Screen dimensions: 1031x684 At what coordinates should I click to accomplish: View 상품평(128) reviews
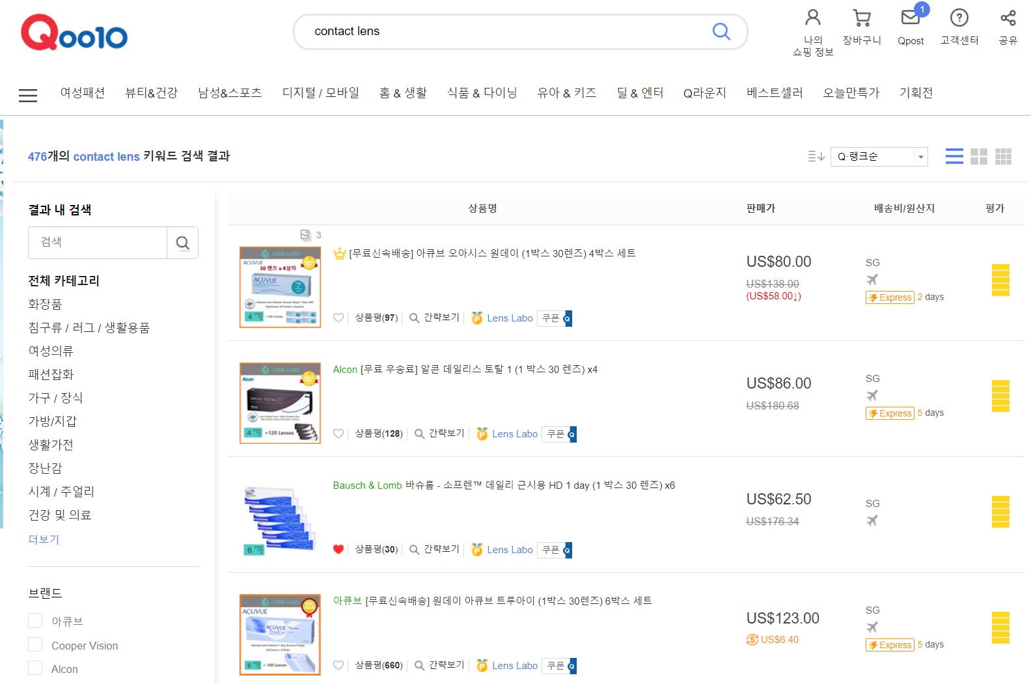379,433
